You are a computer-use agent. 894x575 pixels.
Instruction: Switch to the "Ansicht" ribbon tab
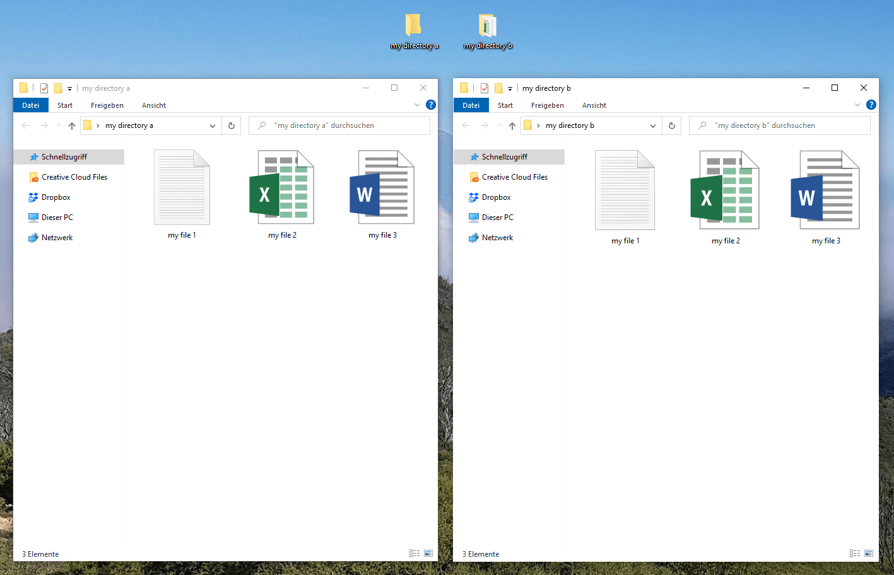[153, 105]
